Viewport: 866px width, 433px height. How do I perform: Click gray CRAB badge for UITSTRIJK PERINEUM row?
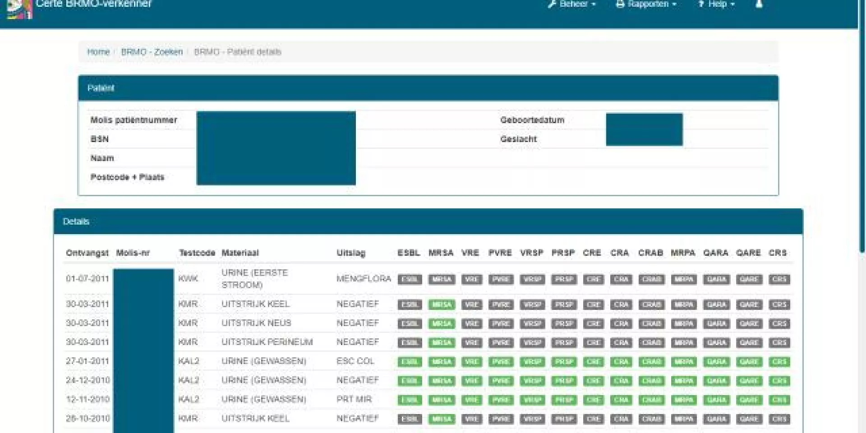coord(651,343)
